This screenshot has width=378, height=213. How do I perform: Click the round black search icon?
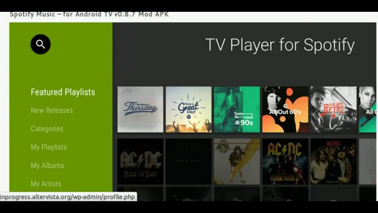pos(41,44)
